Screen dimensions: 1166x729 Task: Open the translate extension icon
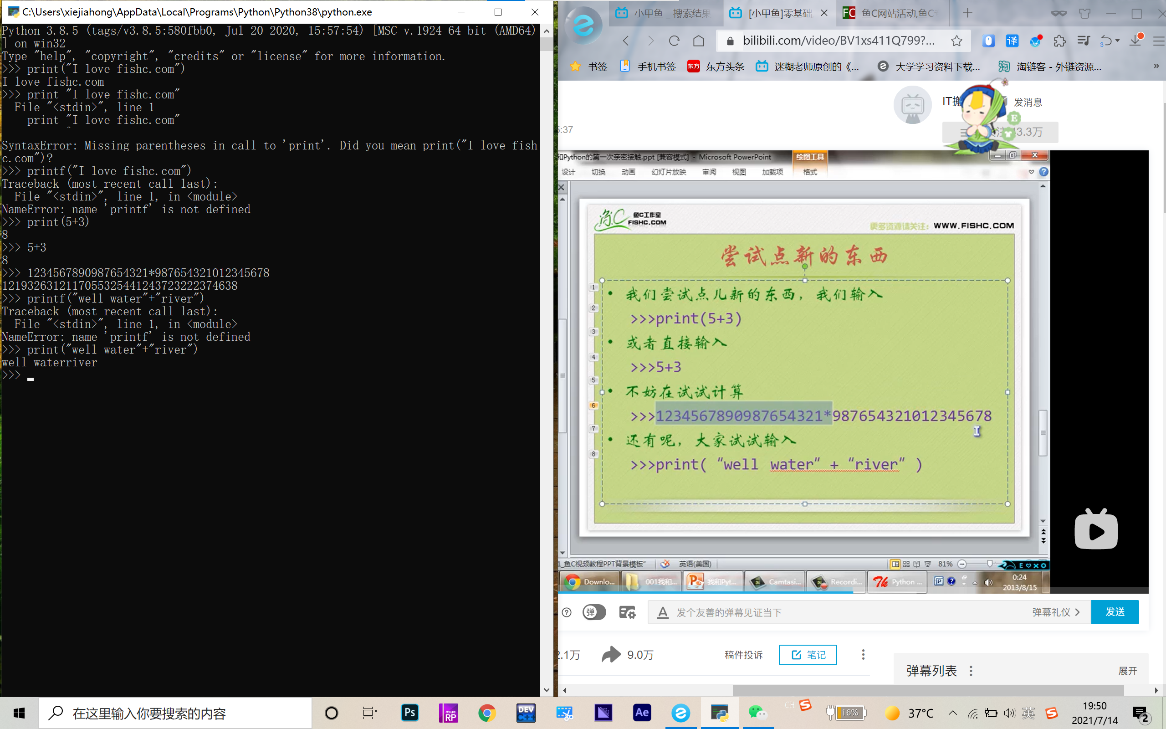click(x=1012, y=41)
